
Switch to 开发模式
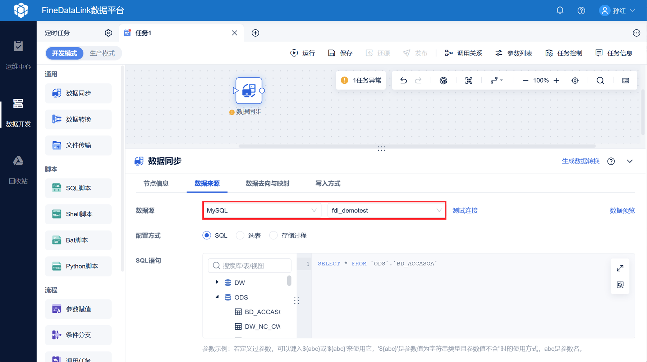[x=64, y=53]
